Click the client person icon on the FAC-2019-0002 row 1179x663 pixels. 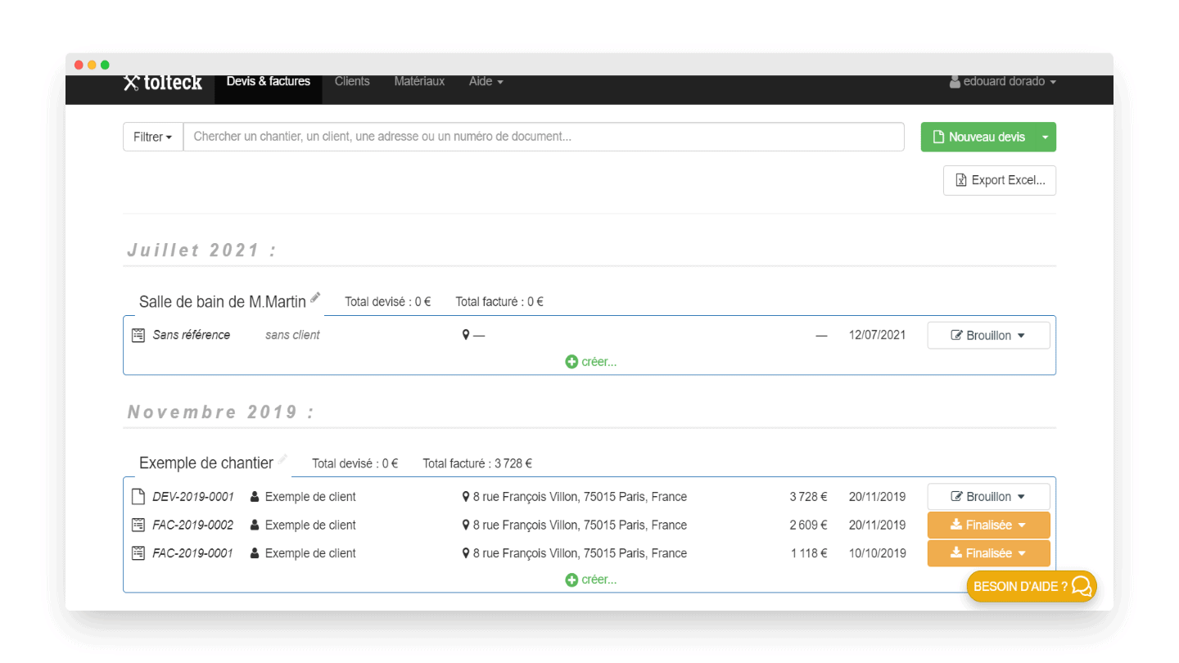click(255, 525)
